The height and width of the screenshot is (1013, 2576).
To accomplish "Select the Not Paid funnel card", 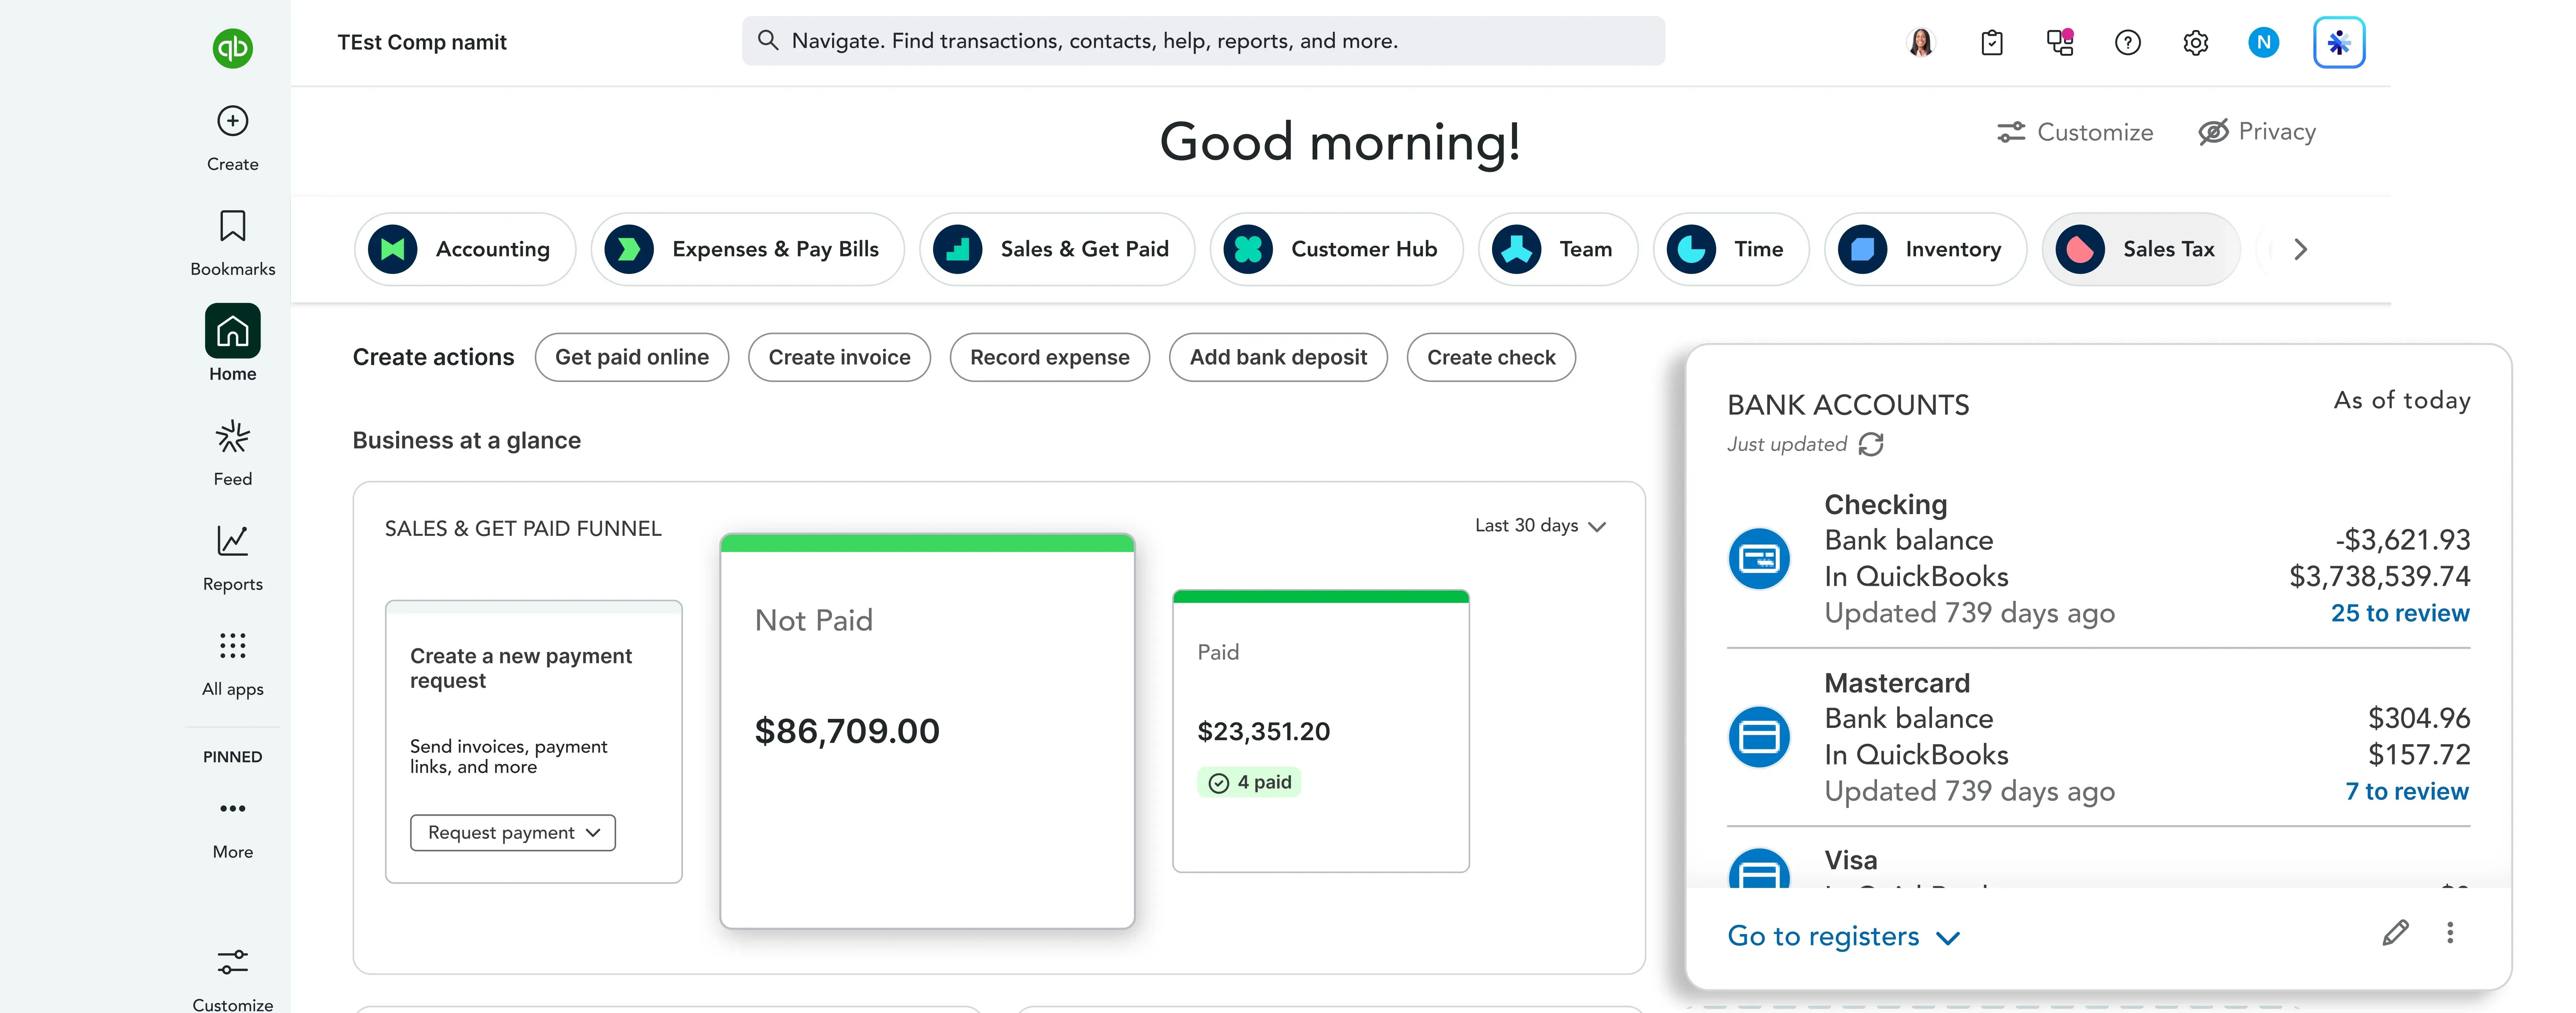I will [927, 731].
